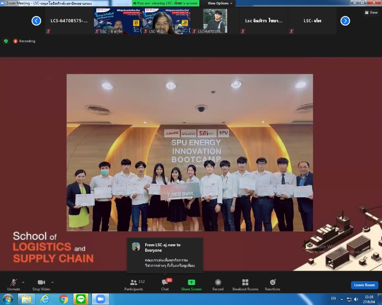Viewport: 382px width, 305px height.
Task: Expand video options arrow beside Stop Video
Action: click(x=53, y=282)
